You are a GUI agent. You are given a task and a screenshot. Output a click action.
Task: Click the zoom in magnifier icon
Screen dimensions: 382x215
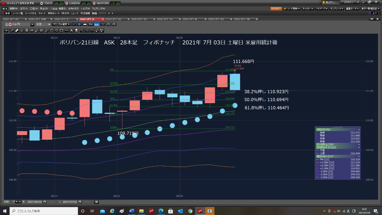click(x=114, y=24)
